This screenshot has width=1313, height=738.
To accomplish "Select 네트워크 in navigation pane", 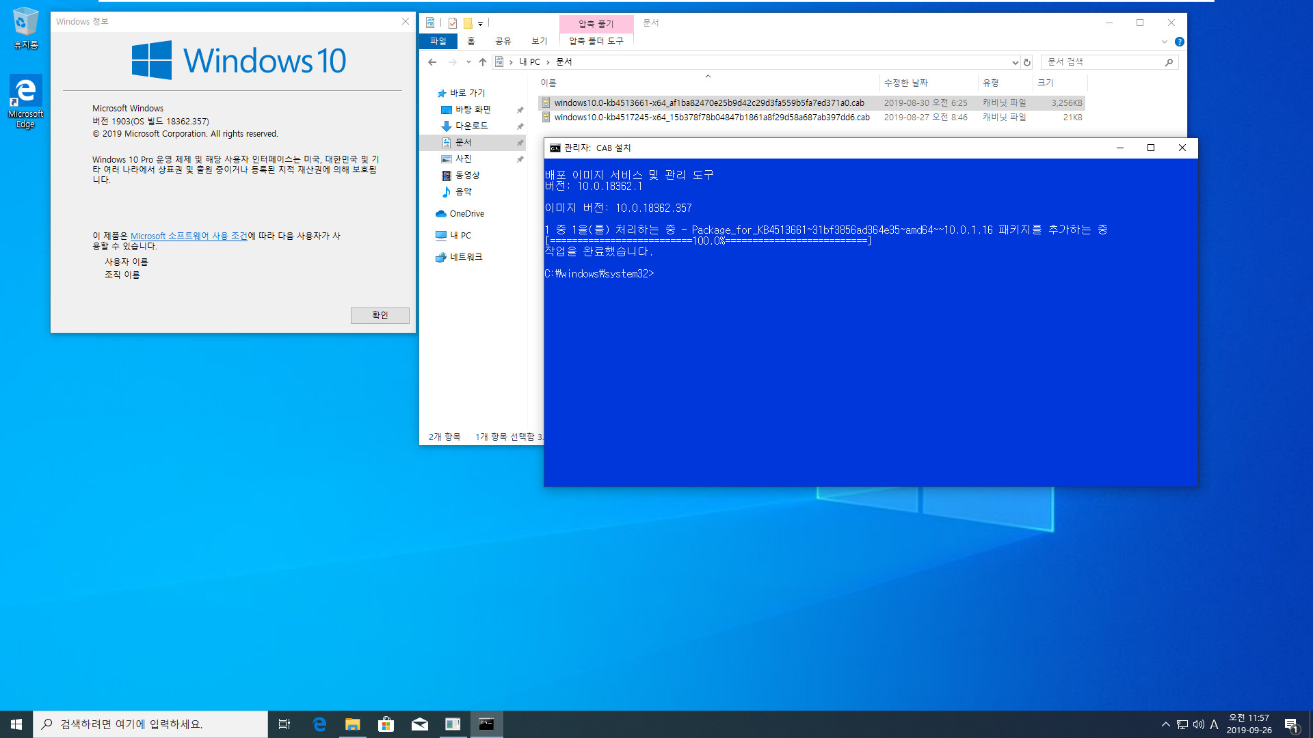I will pyautogui.click(x=466, y=257).
